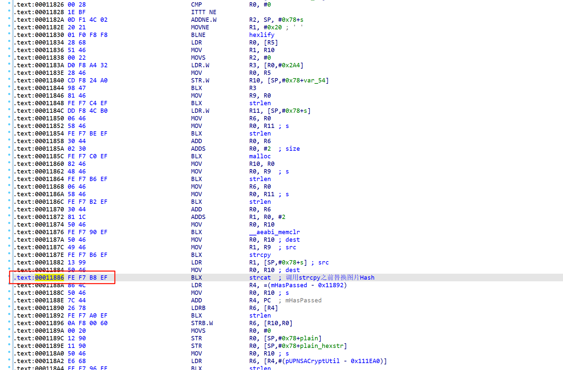563x370 pixels.
Task: Select the __aeabi_memclr function name
Action: tap(274, 232)
